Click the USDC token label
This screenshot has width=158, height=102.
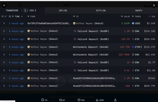(x=138, y=24)
